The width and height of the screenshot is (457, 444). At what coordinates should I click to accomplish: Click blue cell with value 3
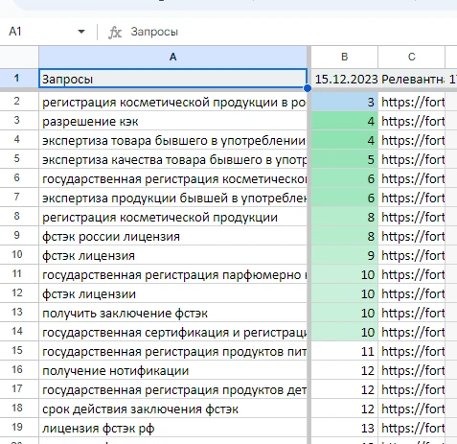[x=345, y=102]
